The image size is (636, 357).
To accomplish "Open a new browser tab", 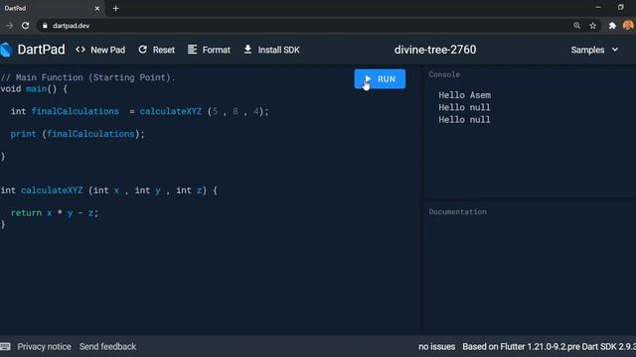I will pos(115,8).
